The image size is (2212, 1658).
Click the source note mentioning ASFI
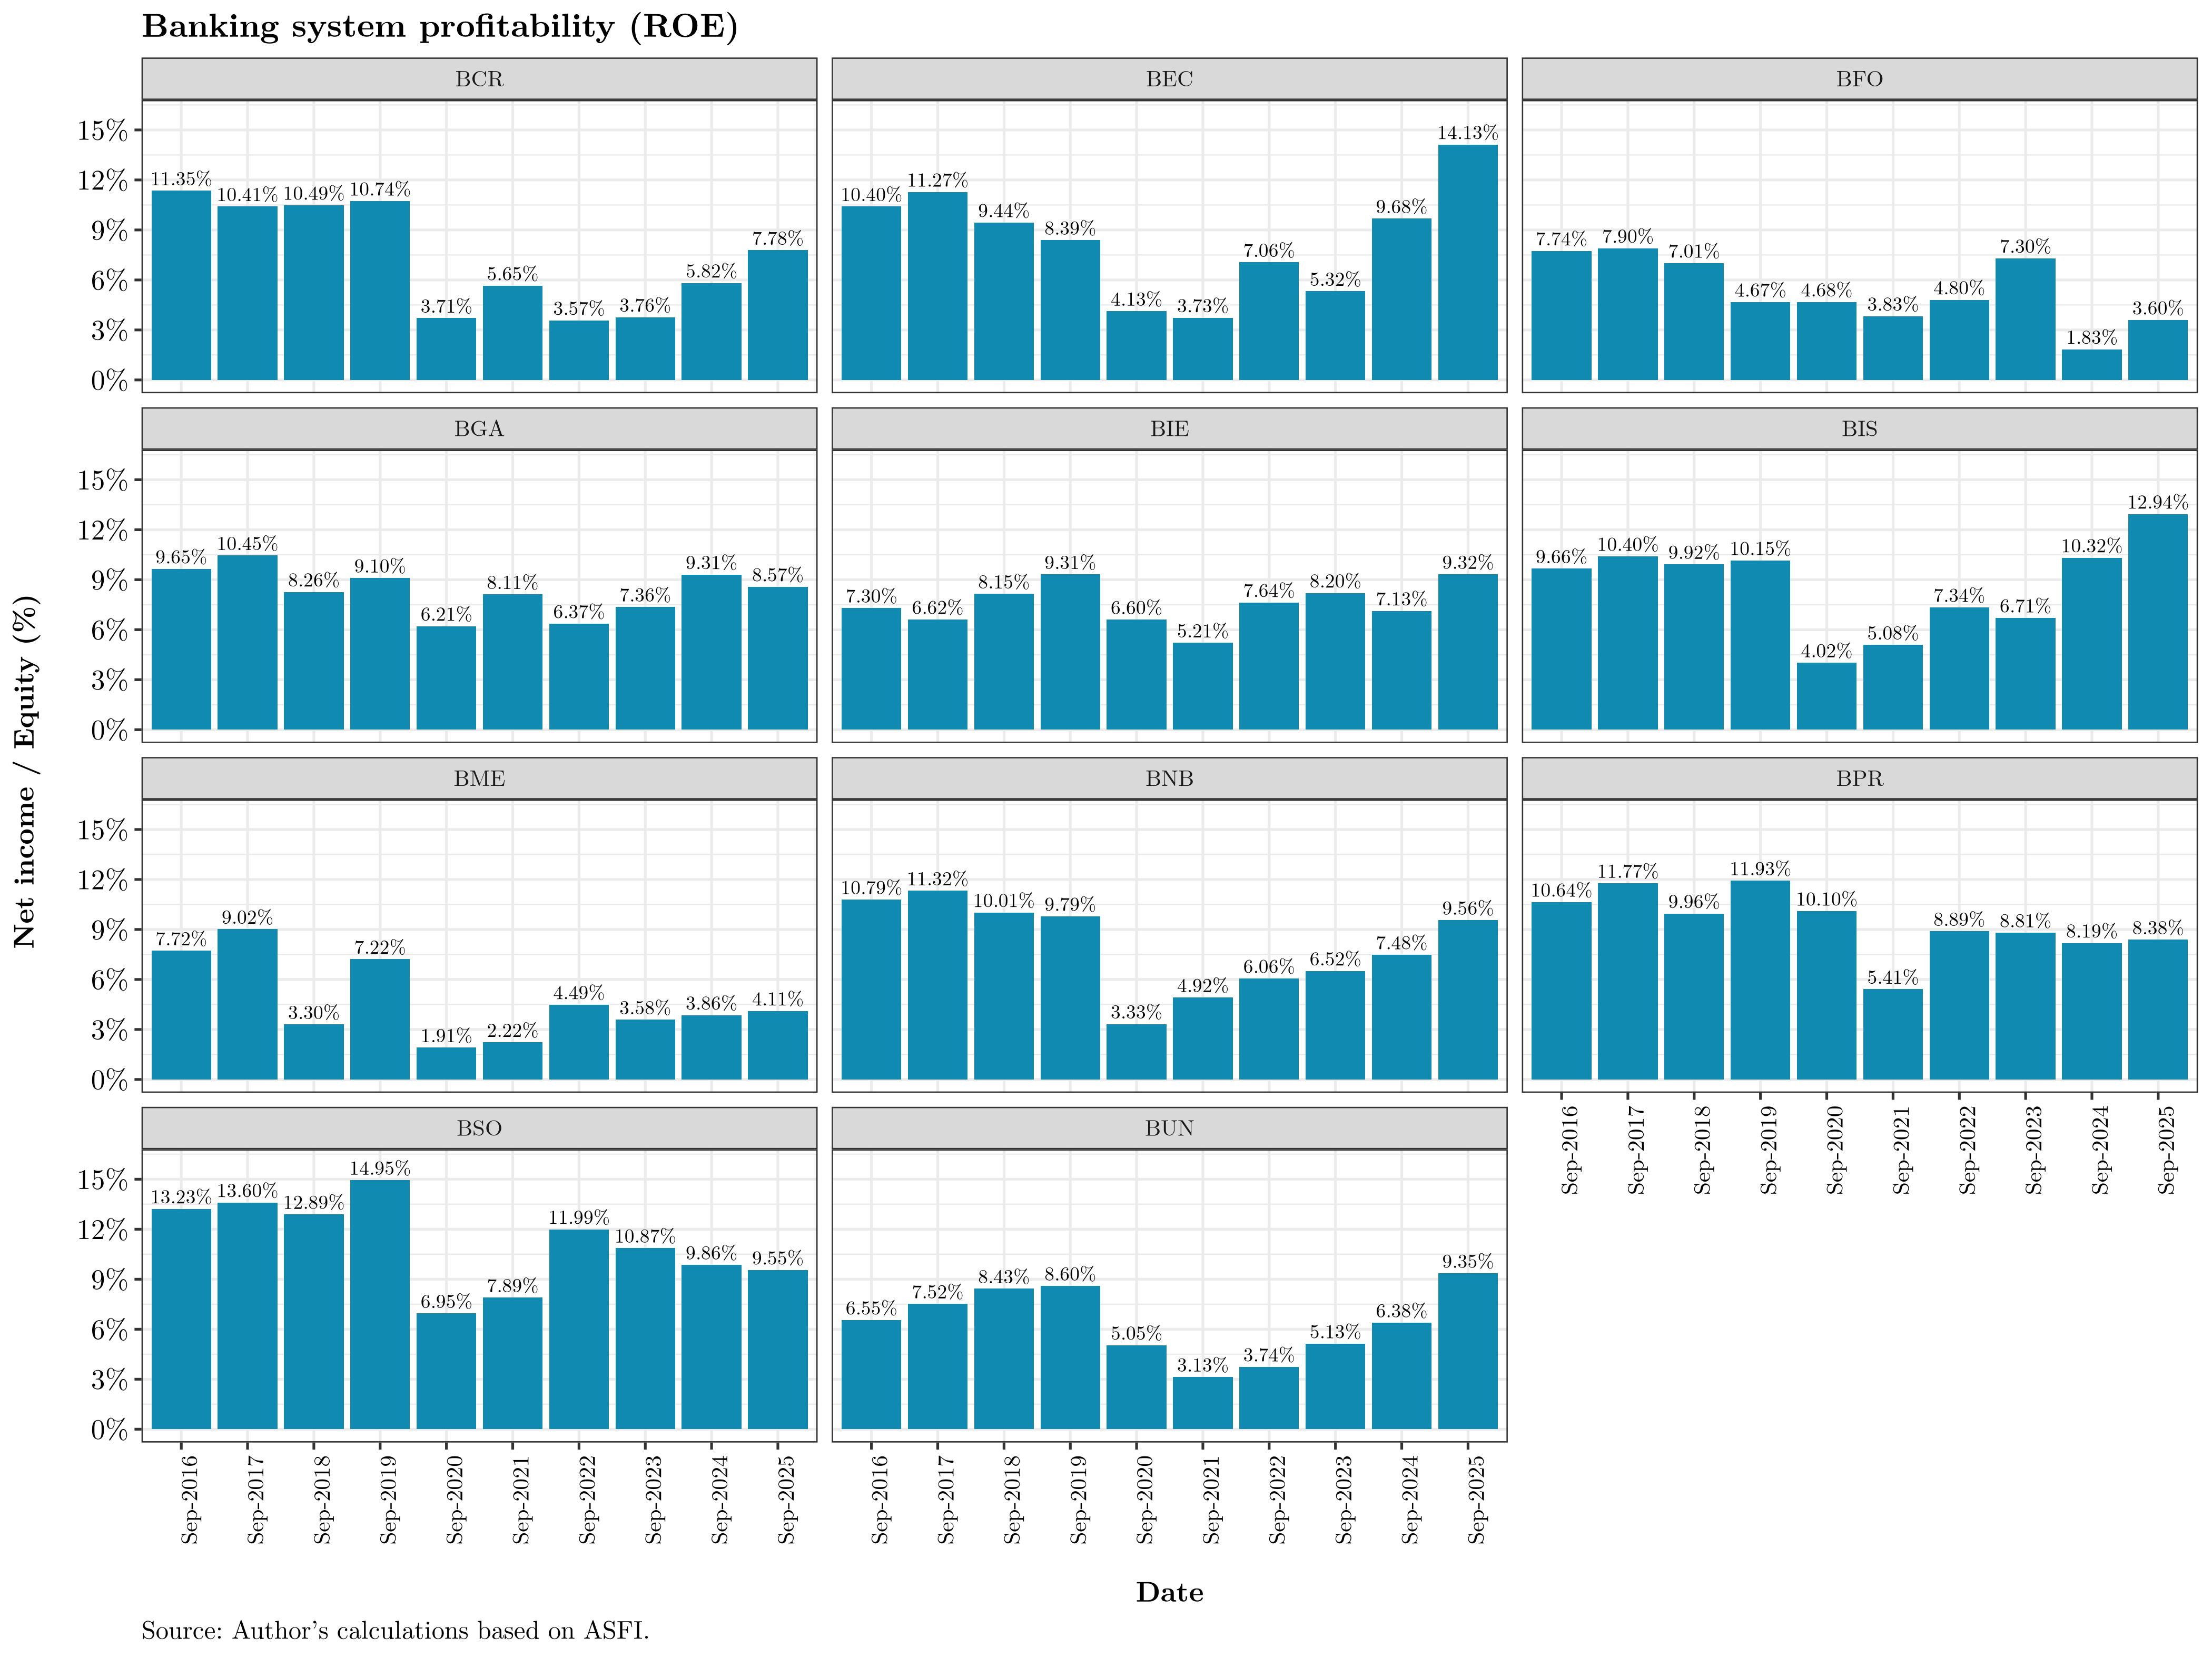[395, 1631]
